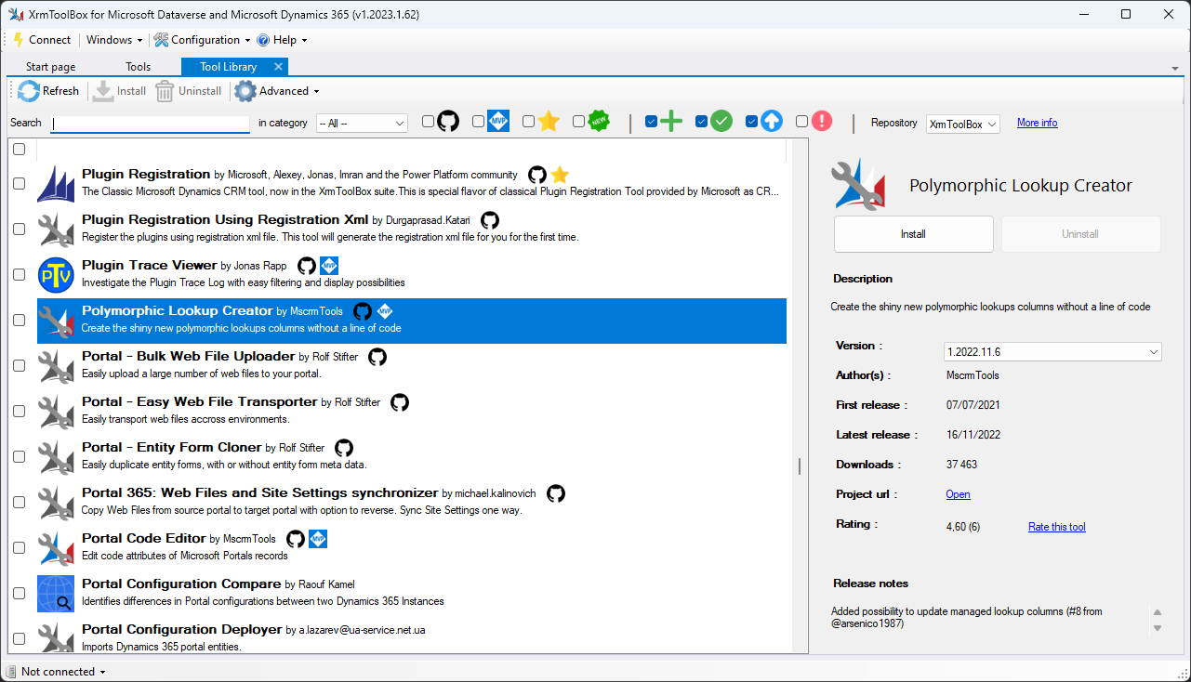Viewport: 1191px width, 682px height.
Task: Check the Plugin Registration row checkbox
Action: (19, 183)
